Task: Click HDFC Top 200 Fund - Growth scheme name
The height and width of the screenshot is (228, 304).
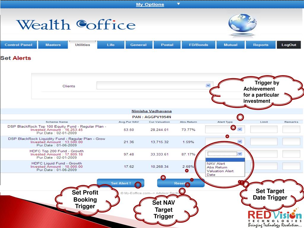Action: coord(57,151)
